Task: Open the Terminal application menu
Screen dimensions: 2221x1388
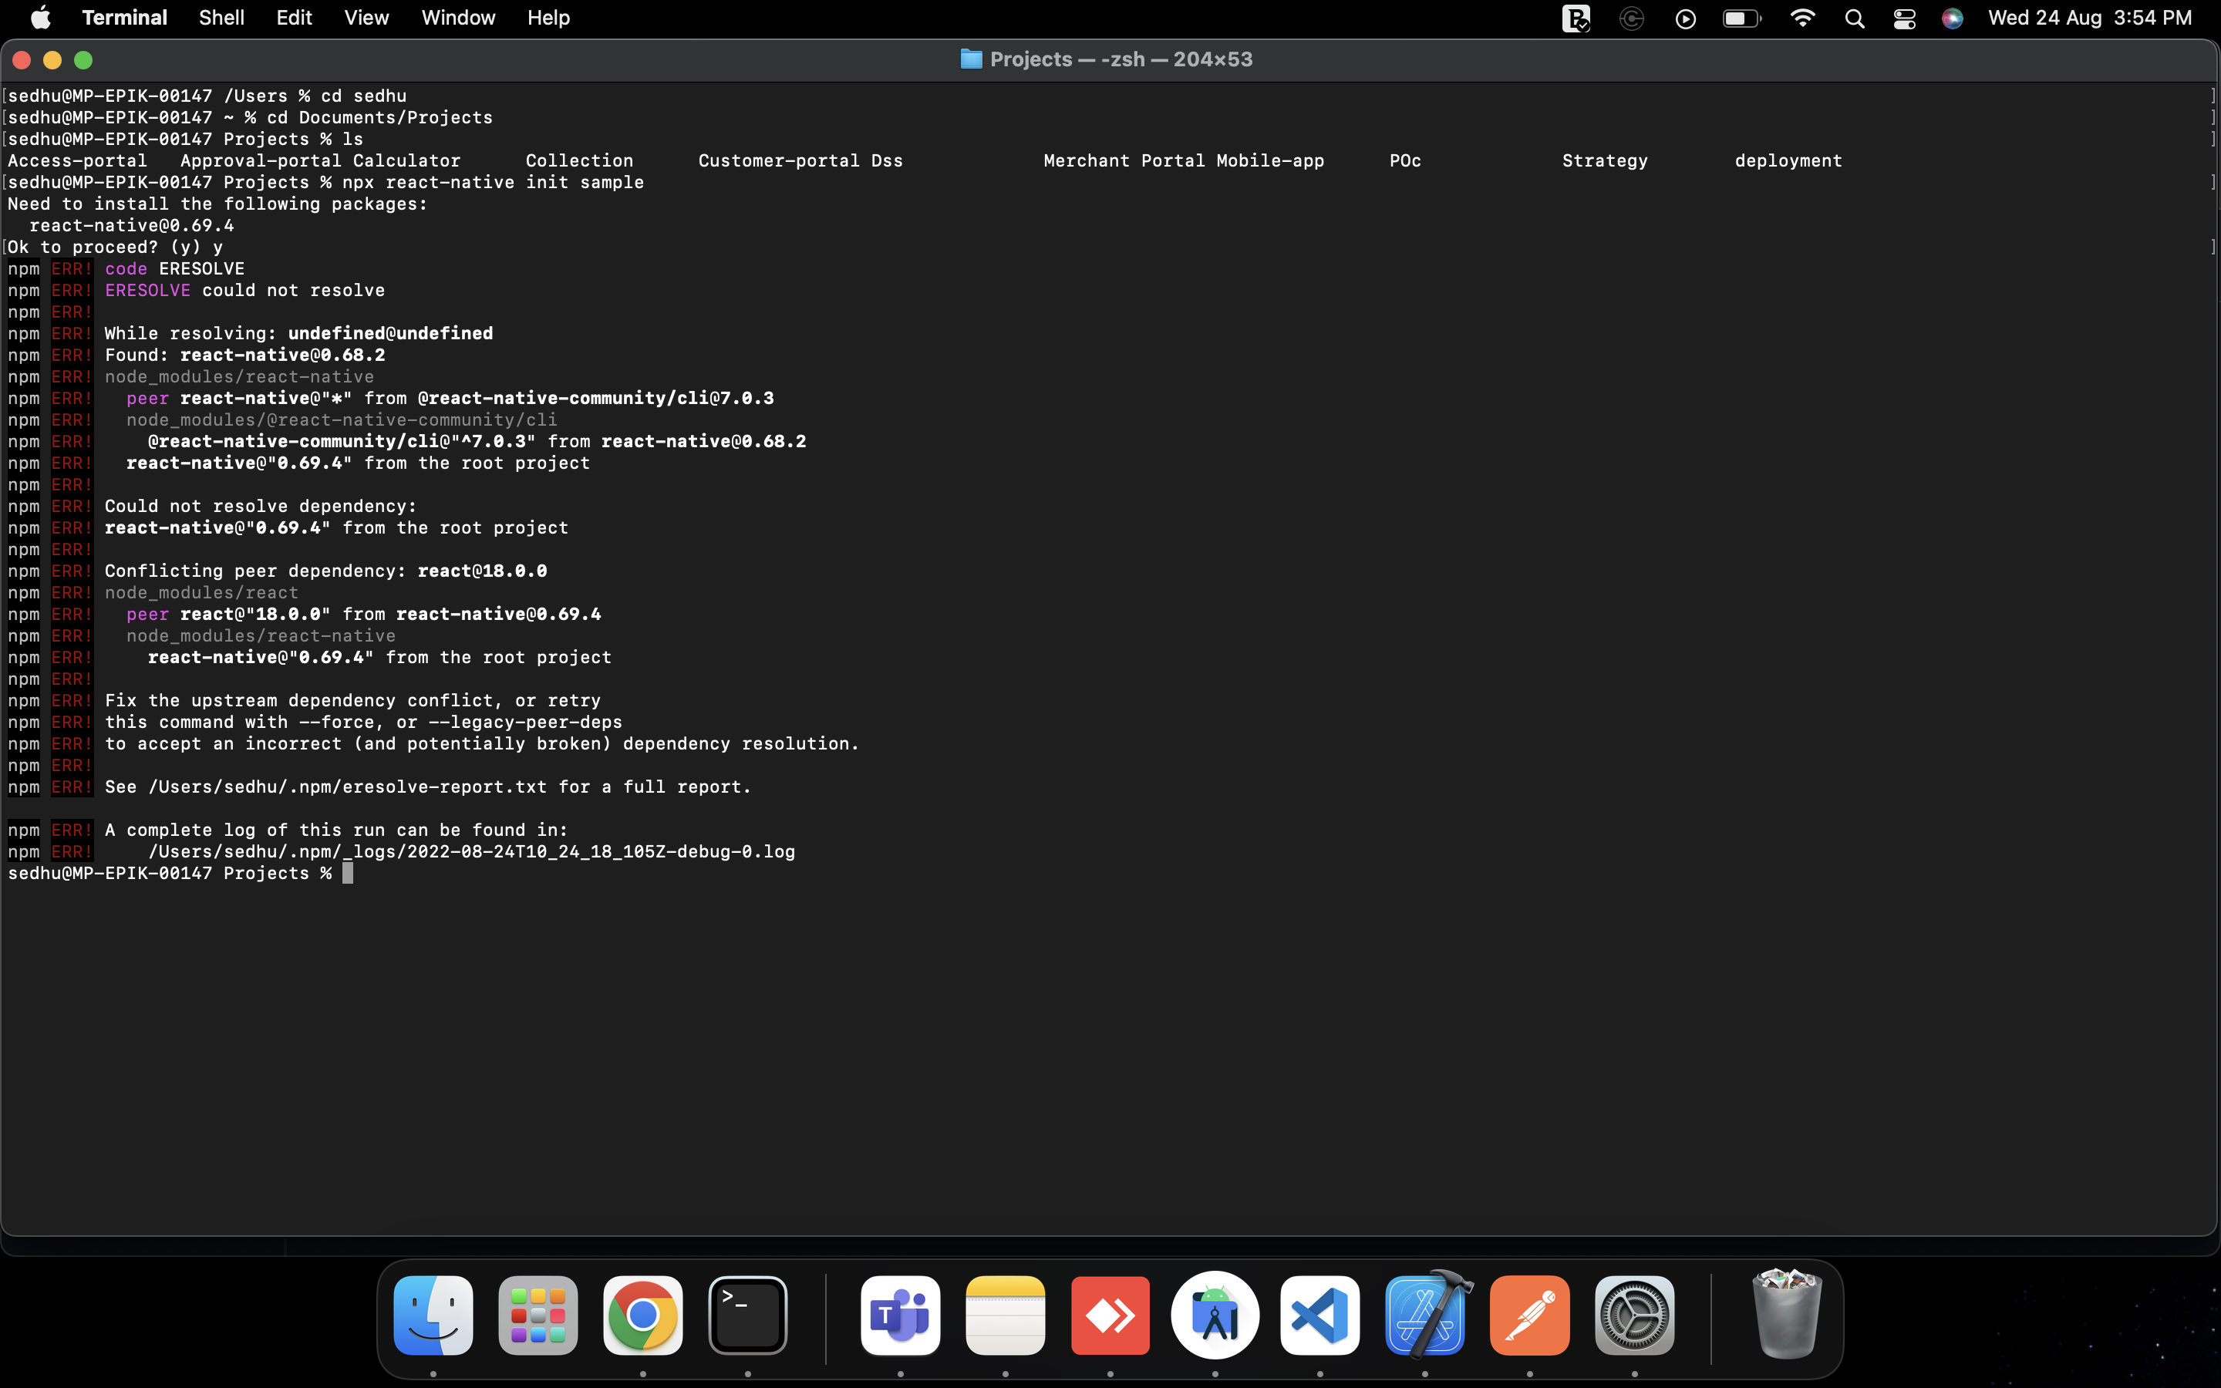Action: [x=124, y=18]
